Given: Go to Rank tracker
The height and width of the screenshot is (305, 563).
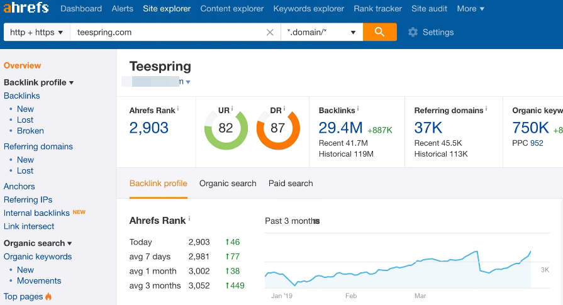Looking at the screenshot, I should pyautogui.click(x=377, y=9).
